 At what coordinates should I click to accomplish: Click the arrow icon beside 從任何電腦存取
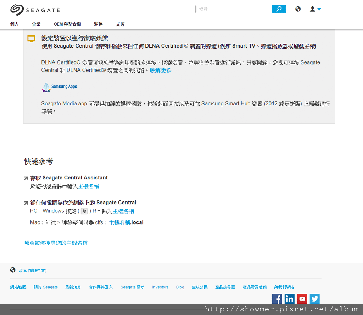point(26,203)
